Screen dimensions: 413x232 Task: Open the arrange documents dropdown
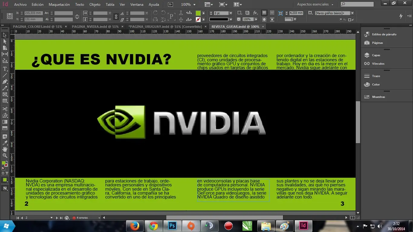[238, 5]
